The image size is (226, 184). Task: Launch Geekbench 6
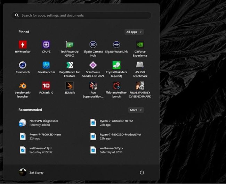(x=46, y=68)
